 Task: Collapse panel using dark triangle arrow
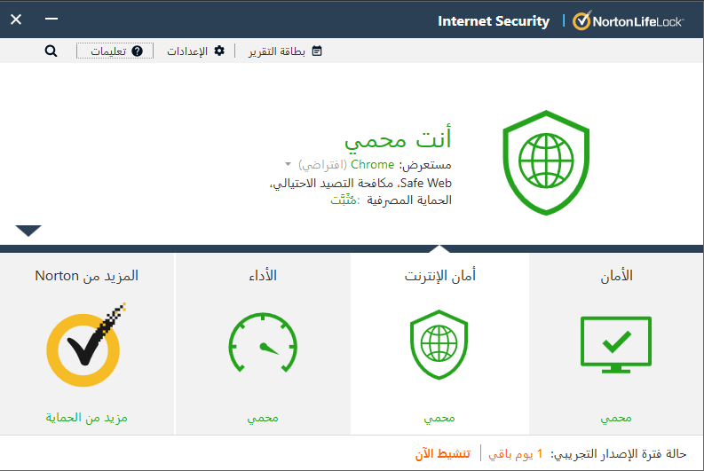pyautogui.click(x=28, y=231)
